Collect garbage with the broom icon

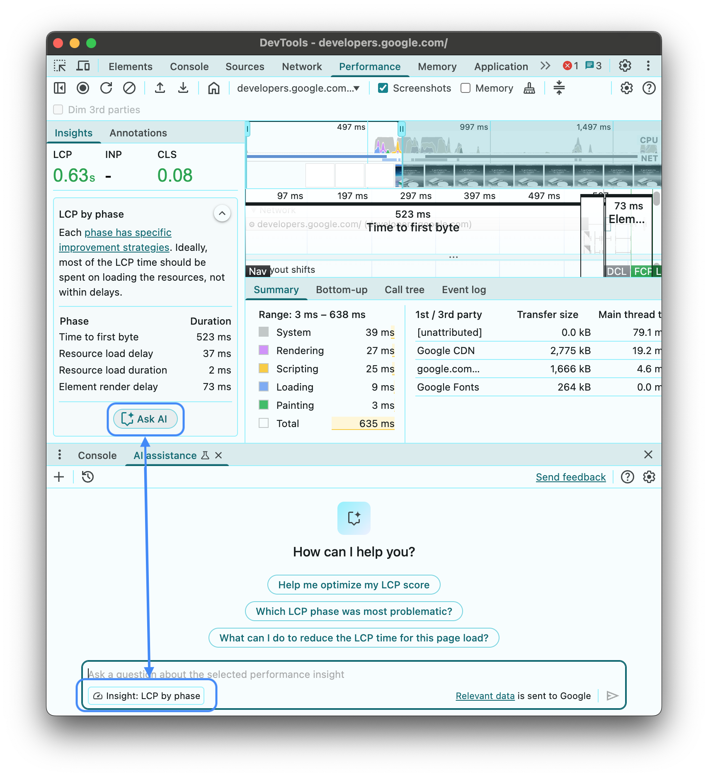(x=529, y=88)
